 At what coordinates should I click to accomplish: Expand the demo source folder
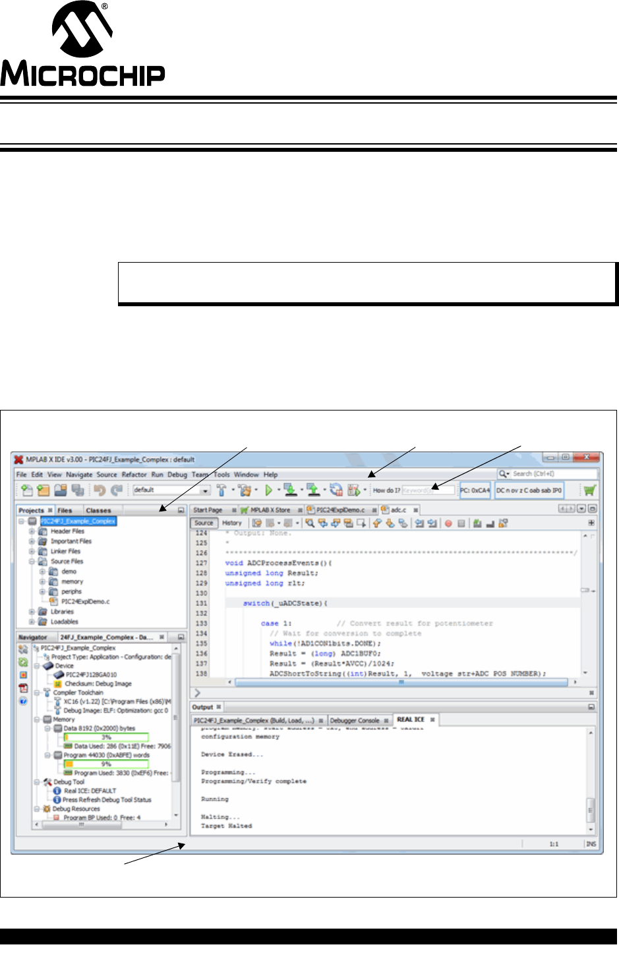tap(42, 572)
